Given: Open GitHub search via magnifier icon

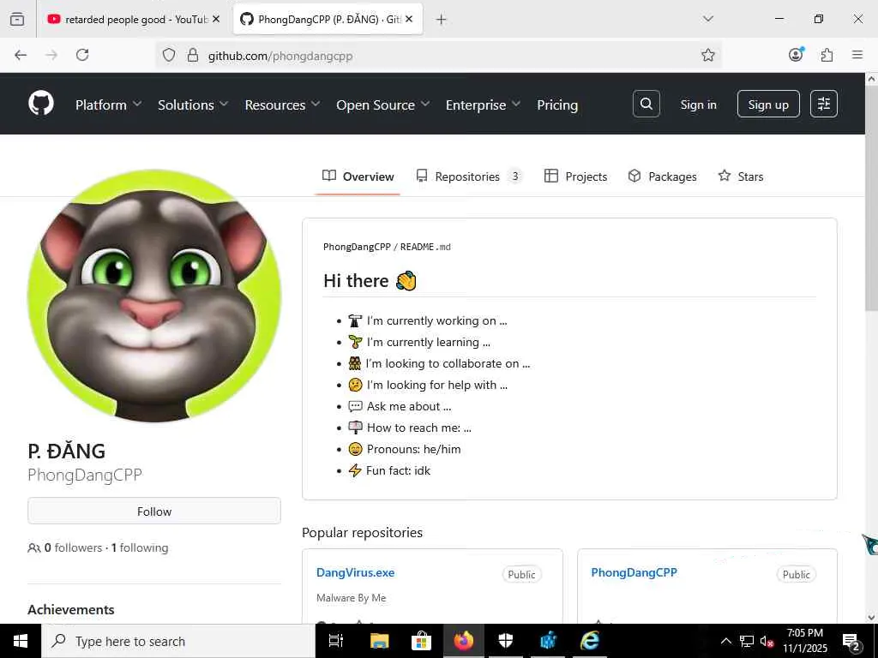Looking at the screenshot, I should tap(646, 104).
